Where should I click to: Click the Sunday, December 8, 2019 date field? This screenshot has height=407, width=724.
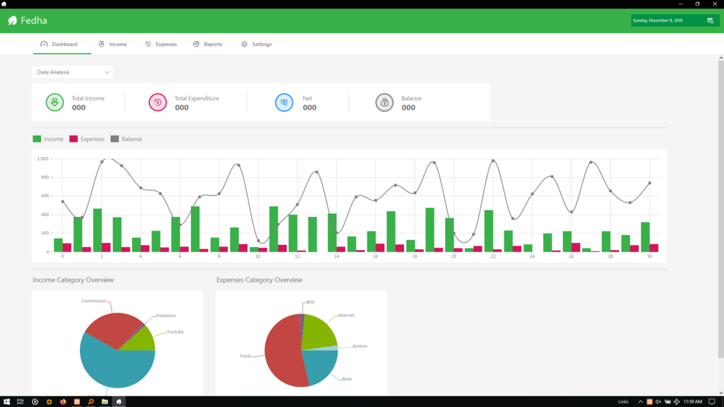(674, 20)
